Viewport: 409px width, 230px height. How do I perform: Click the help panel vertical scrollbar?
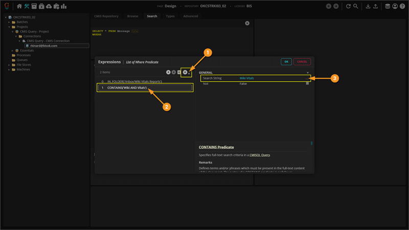tap(311, 143)
